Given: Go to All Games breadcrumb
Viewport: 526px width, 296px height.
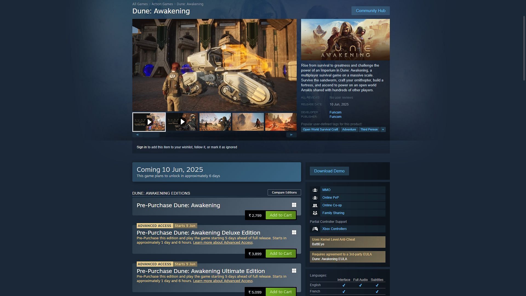Looking at the screenshot, I should [x=140, y=4].
